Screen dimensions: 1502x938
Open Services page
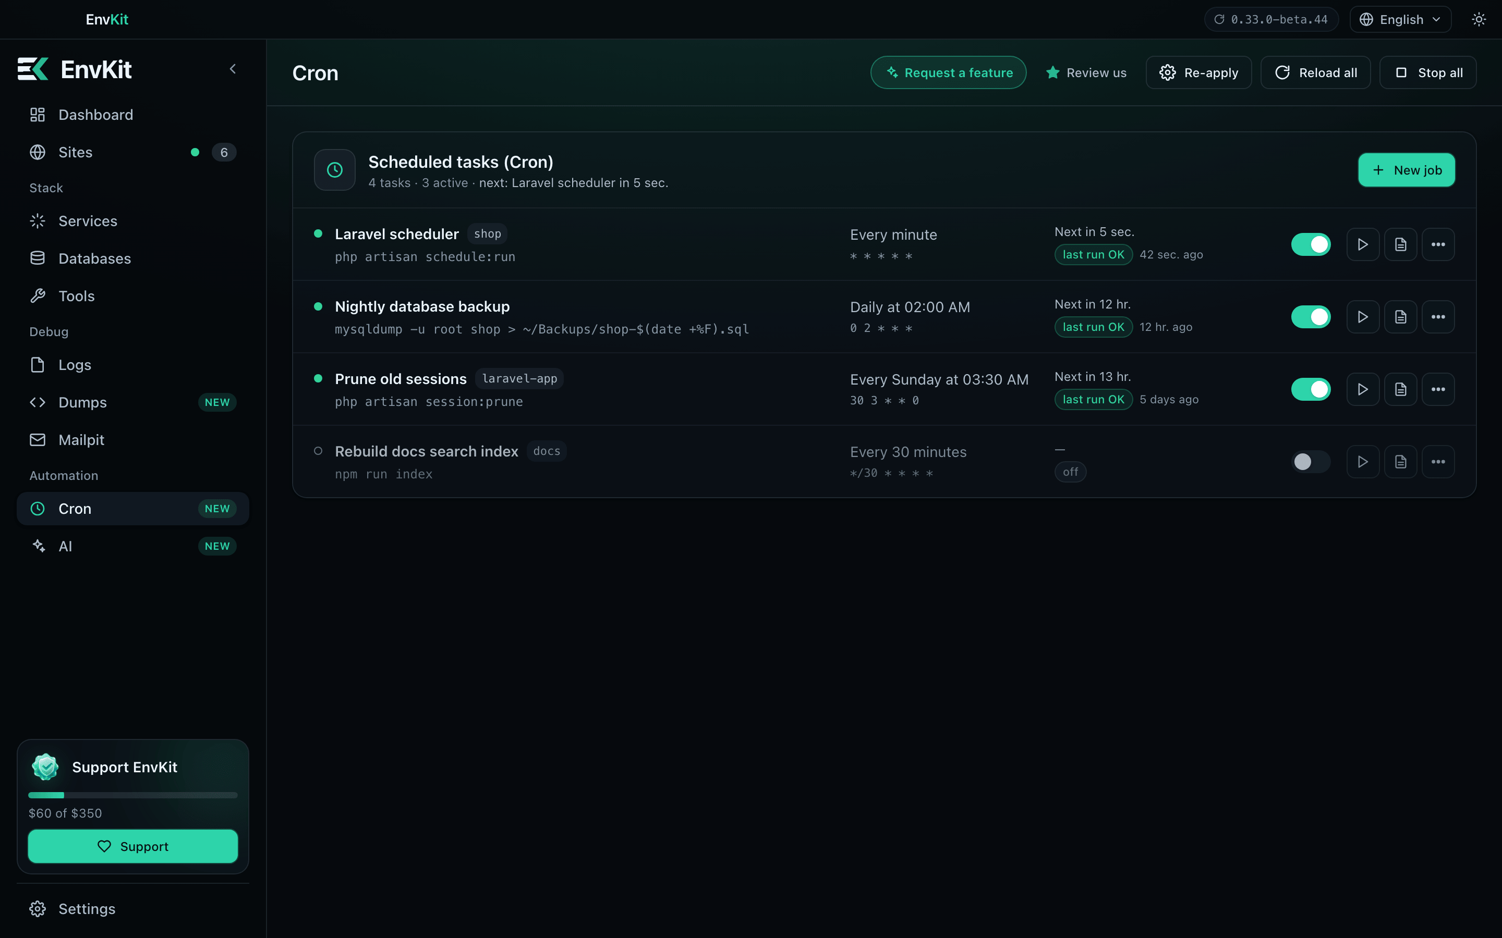click(133, 221)
